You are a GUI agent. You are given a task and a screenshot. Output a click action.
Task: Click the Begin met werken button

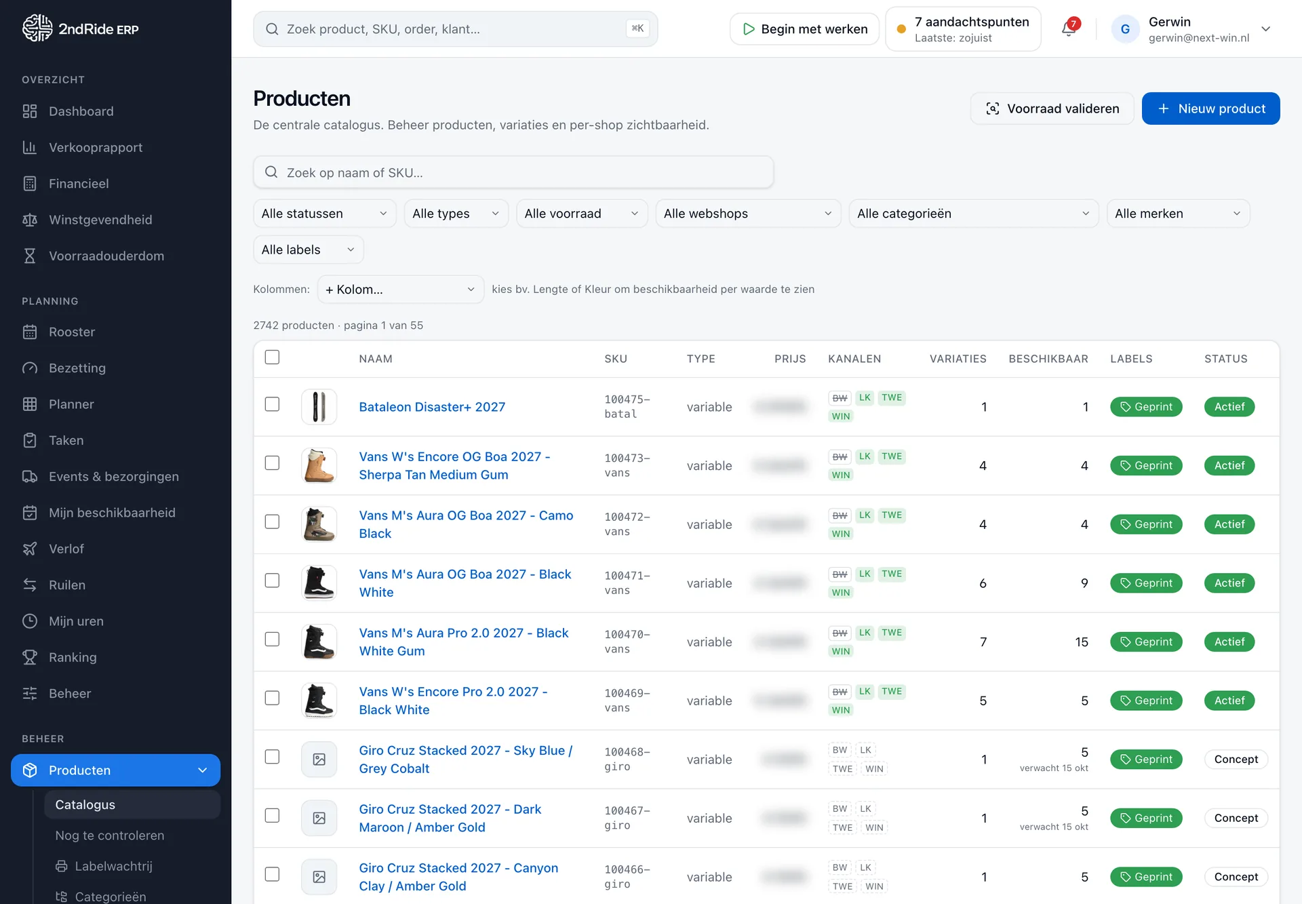pos(804,29)
